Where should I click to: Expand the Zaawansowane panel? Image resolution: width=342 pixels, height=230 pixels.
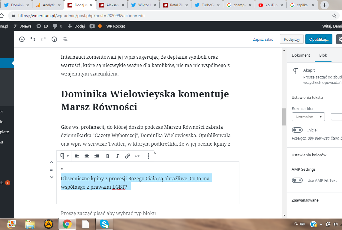pos(305,200)
